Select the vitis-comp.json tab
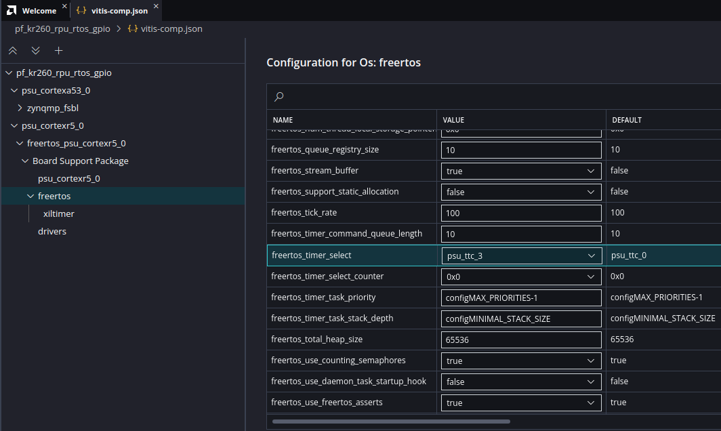This screenshot has height=431, width=721. (121, 11)
